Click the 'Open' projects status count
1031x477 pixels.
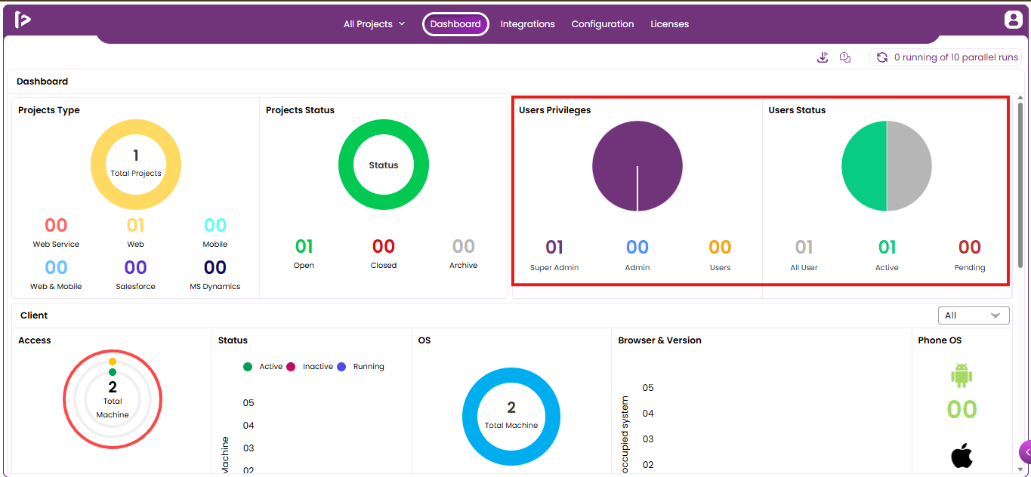304,246
